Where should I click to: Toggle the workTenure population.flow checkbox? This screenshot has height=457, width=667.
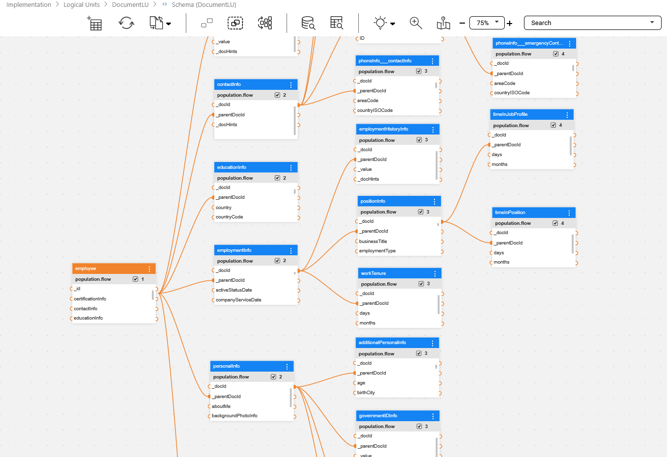pos(421,284)
